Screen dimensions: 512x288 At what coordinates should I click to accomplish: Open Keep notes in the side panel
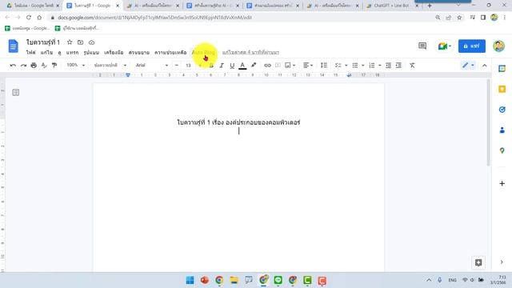pyautogui.click(x=502, y=89)
